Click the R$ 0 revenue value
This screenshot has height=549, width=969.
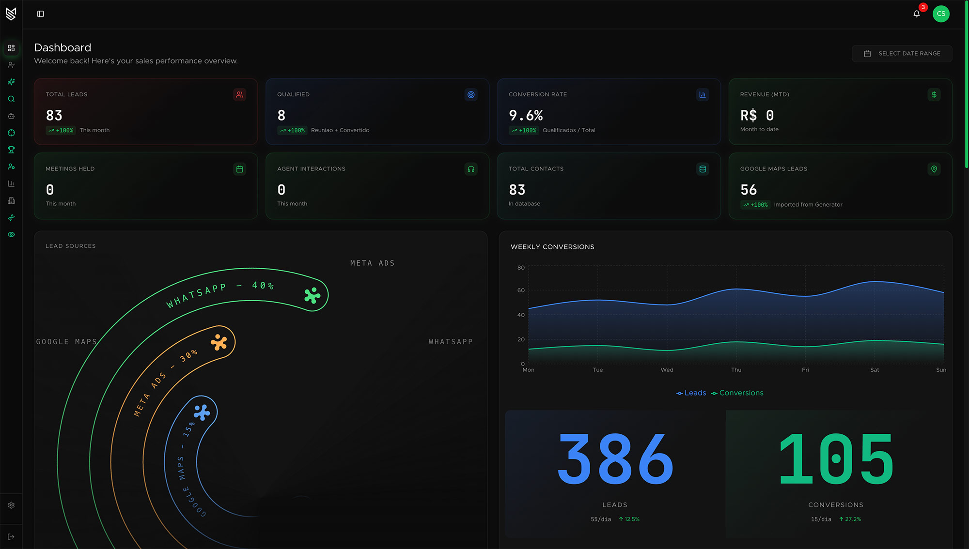pyautogui.click(x=757, y=115)
